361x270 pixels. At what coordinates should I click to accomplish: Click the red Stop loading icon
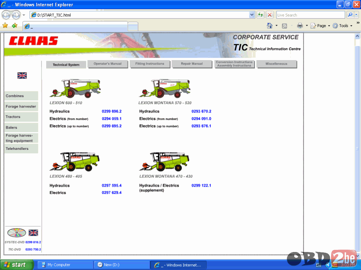click(270, 15)
